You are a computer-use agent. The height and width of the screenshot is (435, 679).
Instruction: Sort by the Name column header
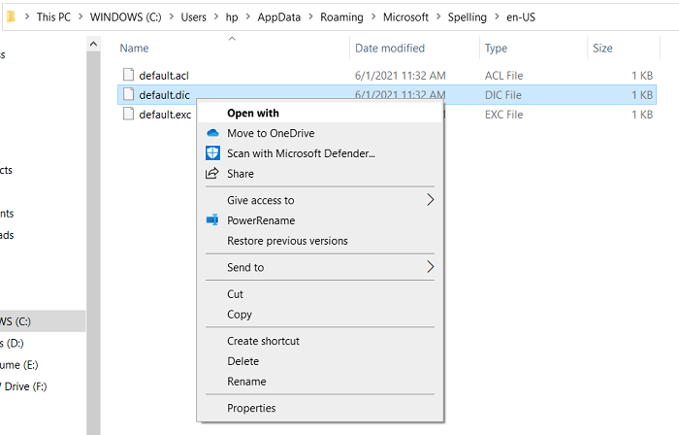(134, 48)
